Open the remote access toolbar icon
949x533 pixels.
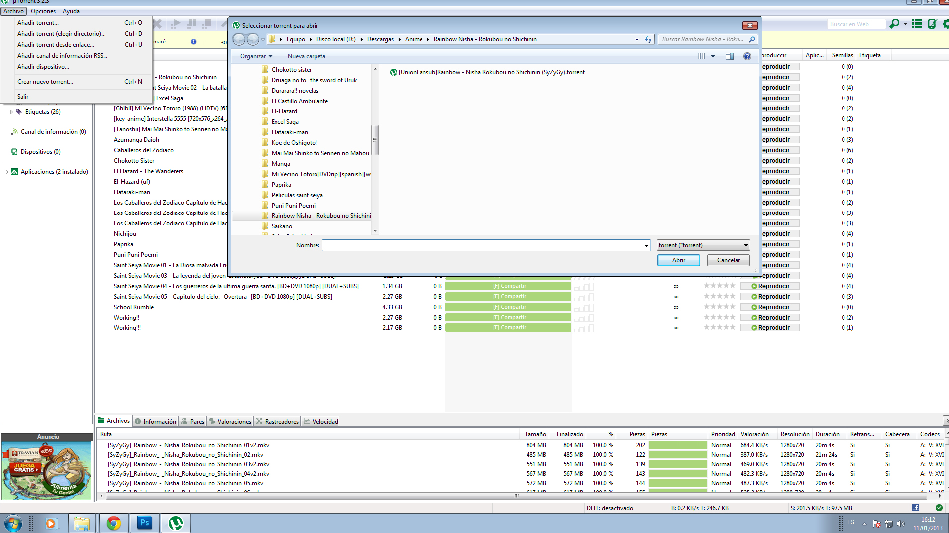pos(932,24)
